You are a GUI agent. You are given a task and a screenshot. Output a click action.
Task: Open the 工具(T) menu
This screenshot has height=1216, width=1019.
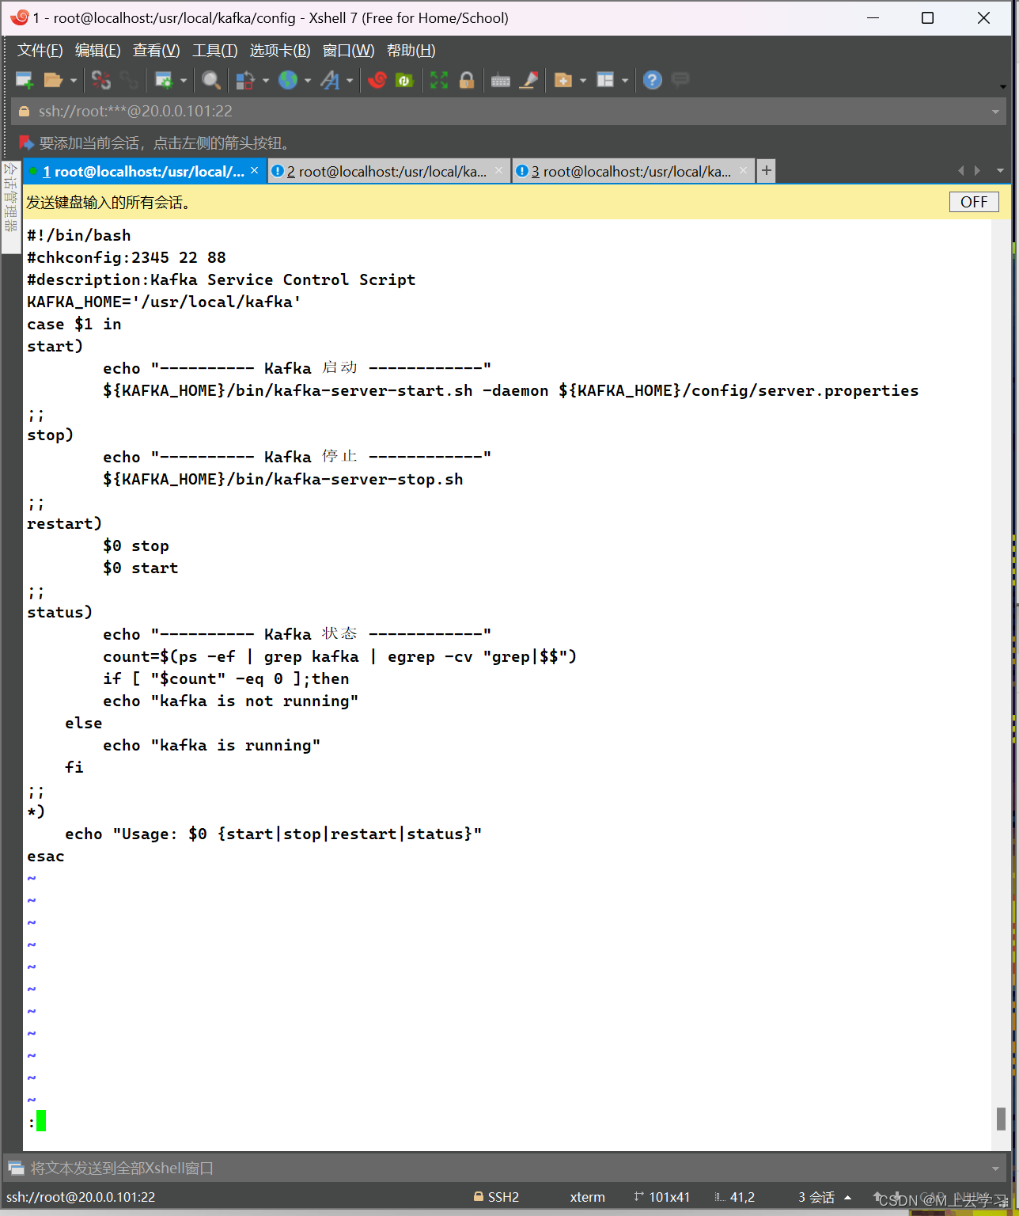pos(215,51)
